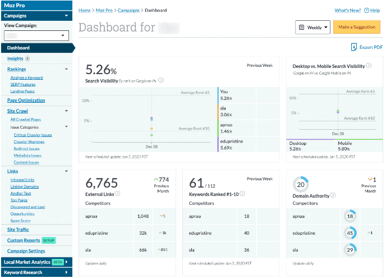Click edupristine authority 45 donut gauge

pyautogui.click(x=350, y=233)
